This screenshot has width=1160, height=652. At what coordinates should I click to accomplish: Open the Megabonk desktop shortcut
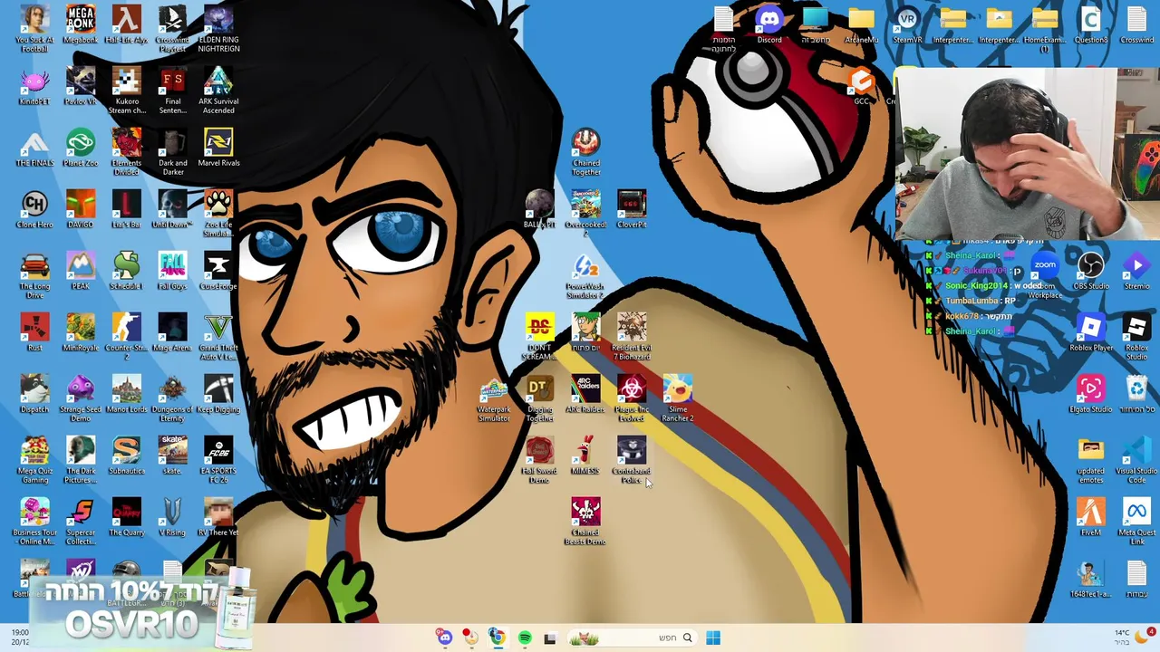tap(80, 25)
